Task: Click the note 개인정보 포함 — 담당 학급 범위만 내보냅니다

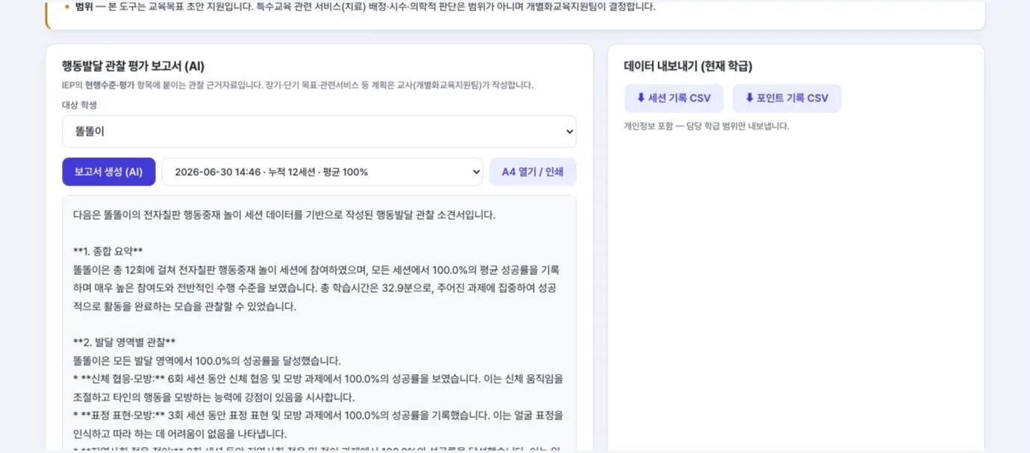Action: (x=706, y=126)
